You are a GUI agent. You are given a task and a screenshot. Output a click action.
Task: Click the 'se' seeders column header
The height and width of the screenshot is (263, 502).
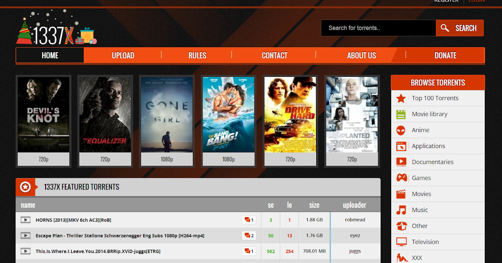click(x=271, y=205)
